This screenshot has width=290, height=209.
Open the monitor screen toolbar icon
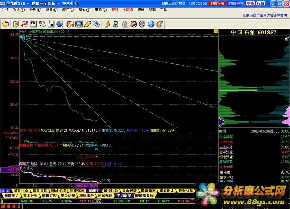79,24
